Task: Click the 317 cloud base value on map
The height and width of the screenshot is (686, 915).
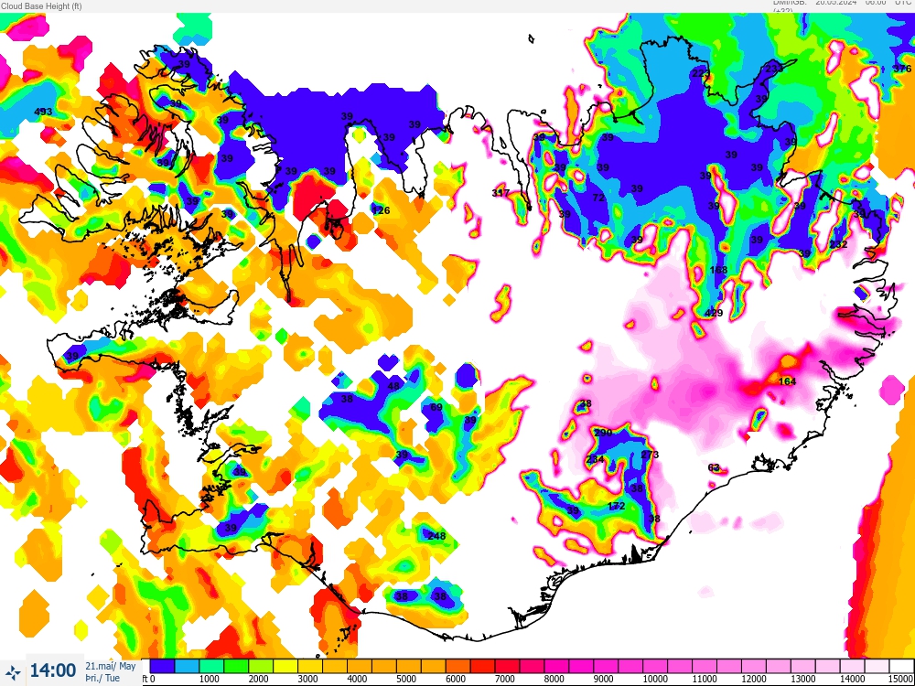Action: [x=501, y=193]
